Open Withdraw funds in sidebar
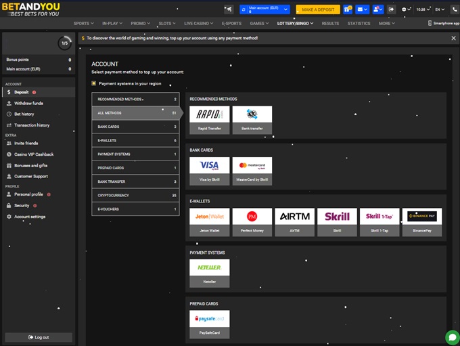The image size is (460, 346). pos(28,103)
